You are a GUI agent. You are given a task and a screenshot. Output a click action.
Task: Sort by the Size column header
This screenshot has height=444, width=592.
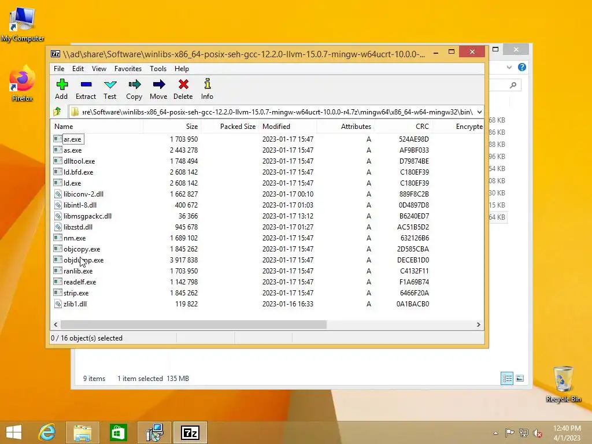click(x=172, y=127)
